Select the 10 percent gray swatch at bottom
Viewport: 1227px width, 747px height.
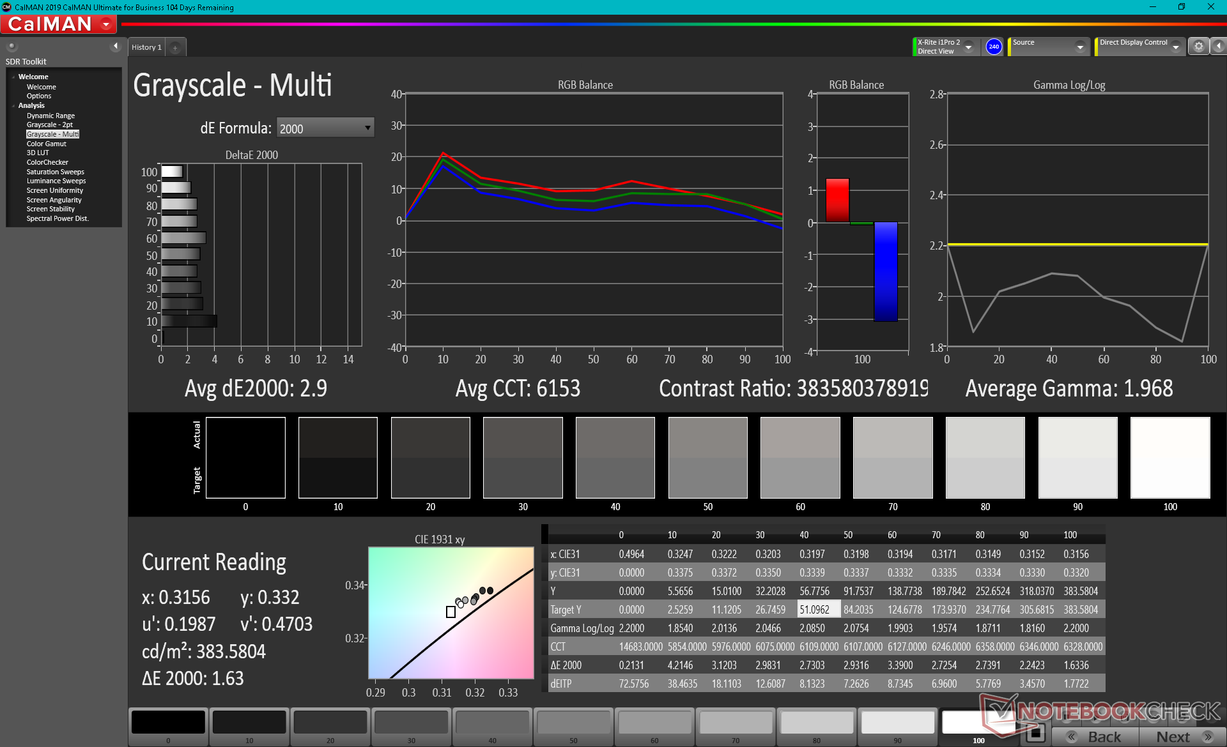pos(249,723)
